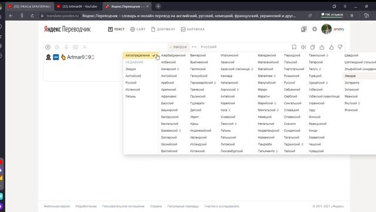The width and height of the screenshot is (376, 212).
Task: Select Польский from the language list
Action: click(290, 62)
